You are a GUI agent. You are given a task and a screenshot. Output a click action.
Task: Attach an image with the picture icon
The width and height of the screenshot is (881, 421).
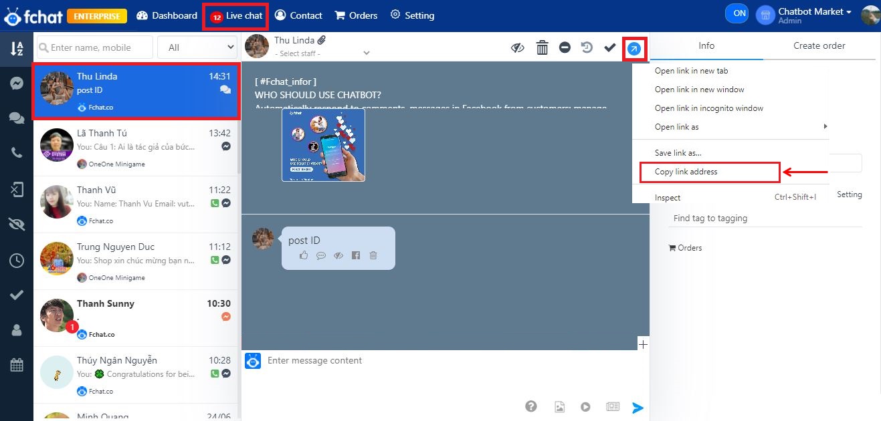[x=559, y=406]
